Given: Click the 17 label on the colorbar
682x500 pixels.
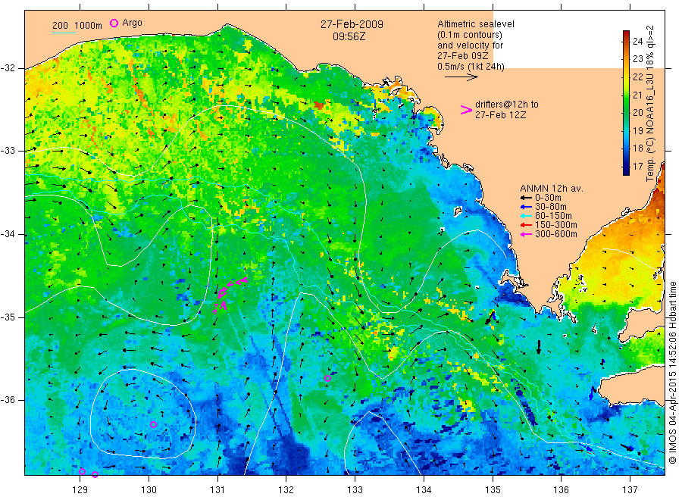Looking at the screenshot, I should point(637,166).
